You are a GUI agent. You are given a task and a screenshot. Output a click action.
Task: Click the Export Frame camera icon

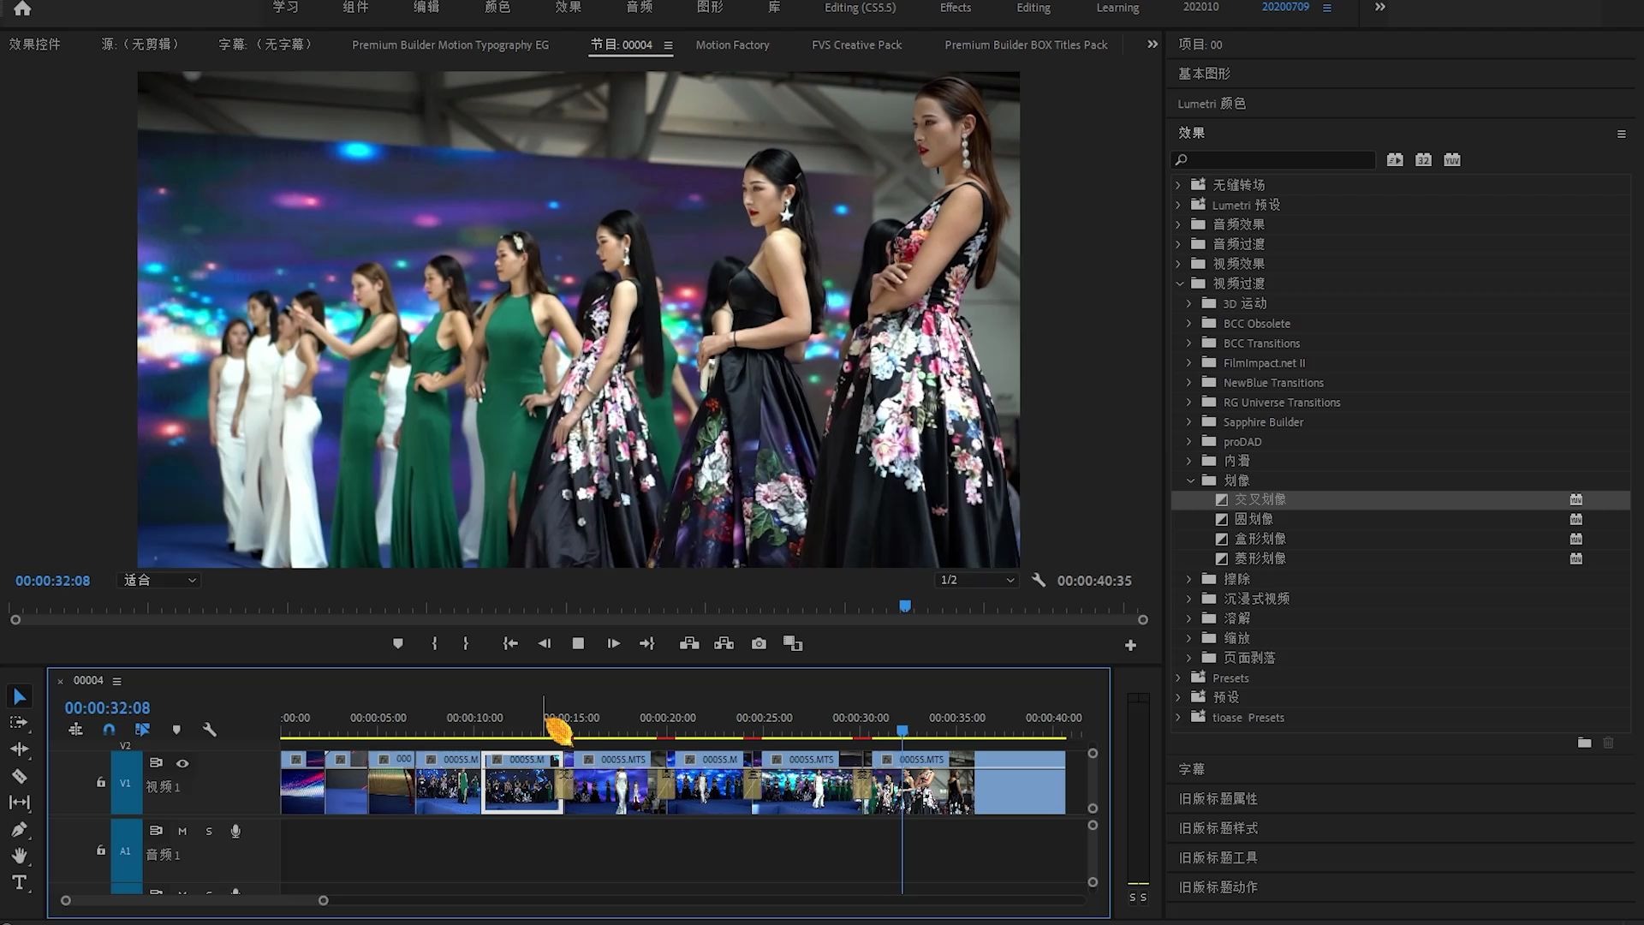point(759,643)
